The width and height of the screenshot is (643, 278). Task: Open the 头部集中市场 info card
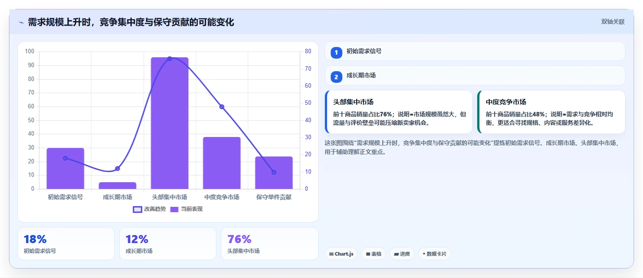pyautogui.click(x=399, y=112)
